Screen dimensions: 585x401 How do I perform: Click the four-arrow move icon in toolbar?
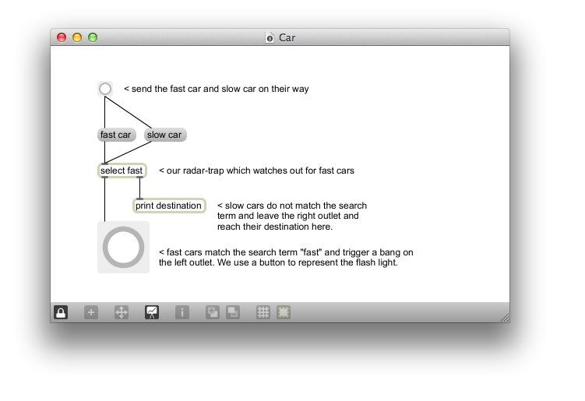(122, 312)
